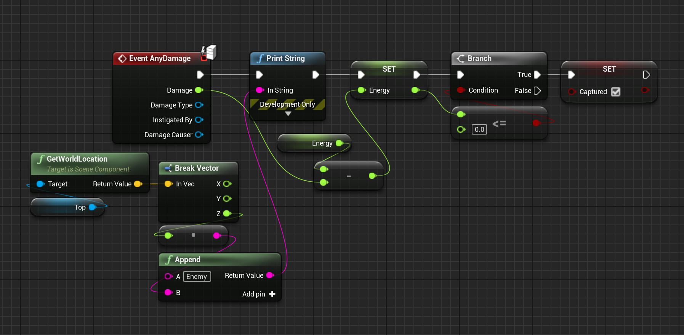This screenshot has height=335, width=684.
Task: Click the GetWorldLocation Return Value pin
Action: [x=138, y=184]
